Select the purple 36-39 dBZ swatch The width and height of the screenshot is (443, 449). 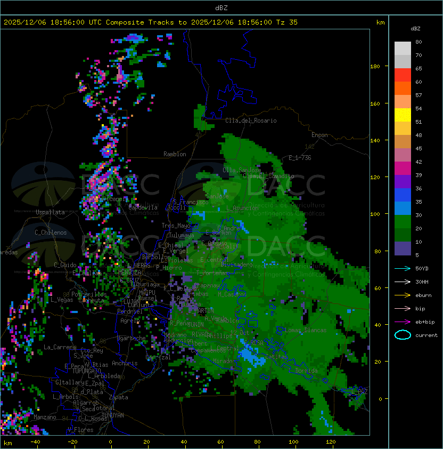(403, 181)
